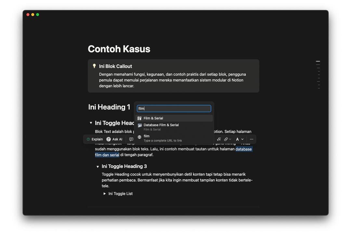The image size is (351, 234).
Task: Collapse the Ini Toggle Heading 3 triangle
Action: (98, 167)
